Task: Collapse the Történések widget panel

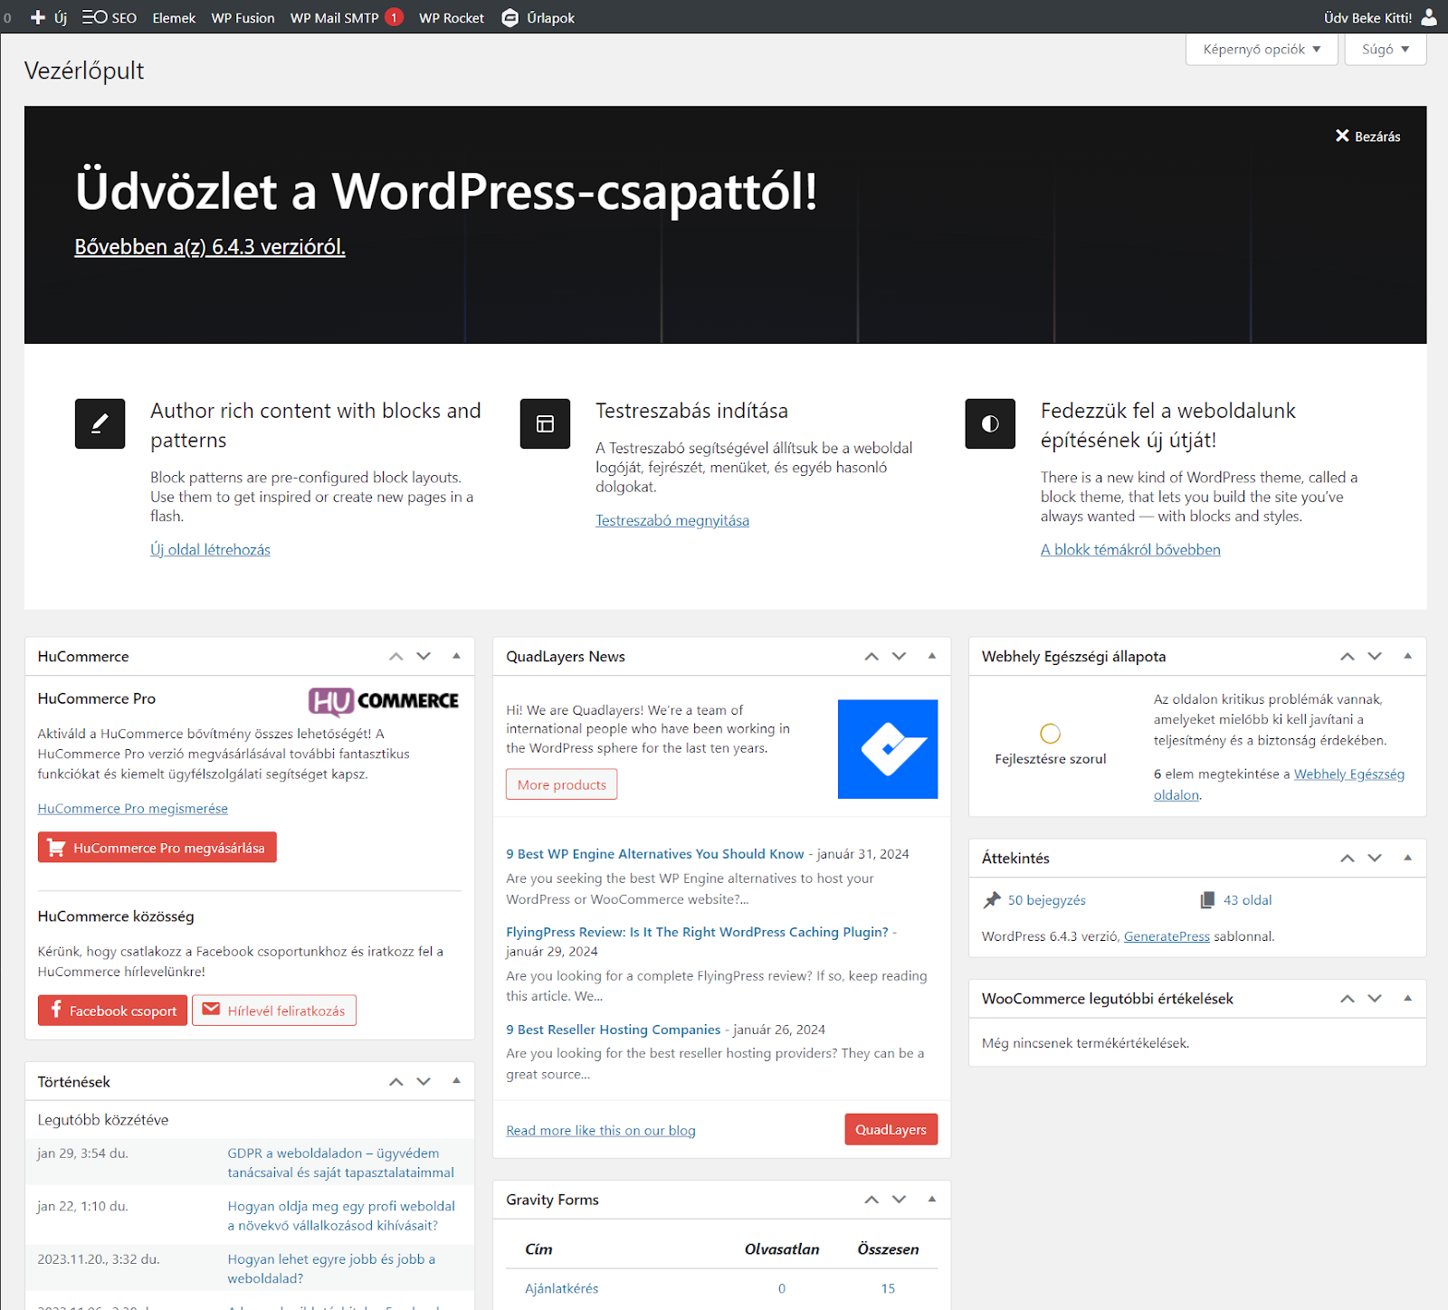Action: (456, 1081)
